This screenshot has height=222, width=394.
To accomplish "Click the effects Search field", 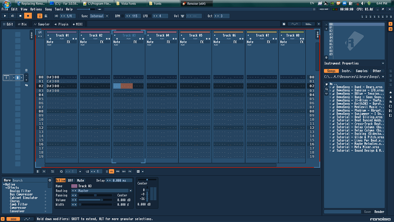I will click(x=30, y=180).
